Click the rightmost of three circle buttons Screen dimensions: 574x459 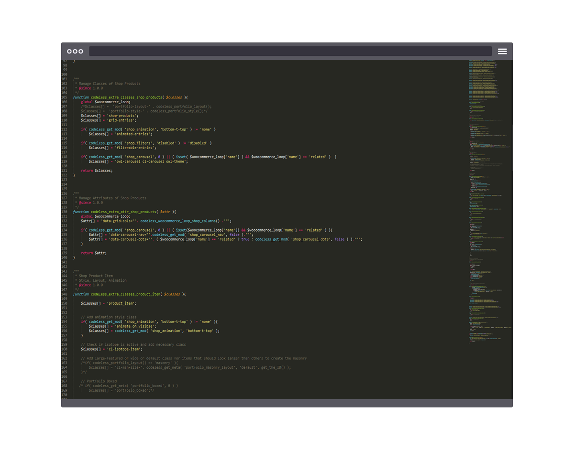pyautogui.click(x=81, y=51)
